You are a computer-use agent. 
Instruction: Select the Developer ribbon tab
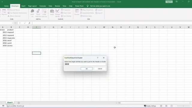click(15, 6)
